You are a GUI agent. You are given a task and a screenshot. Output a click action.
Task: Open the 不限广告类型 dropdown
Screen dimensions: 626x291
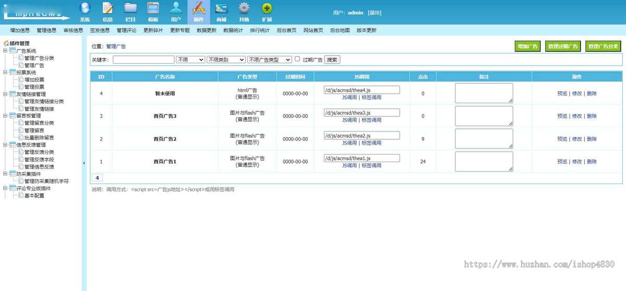[269, 59]
